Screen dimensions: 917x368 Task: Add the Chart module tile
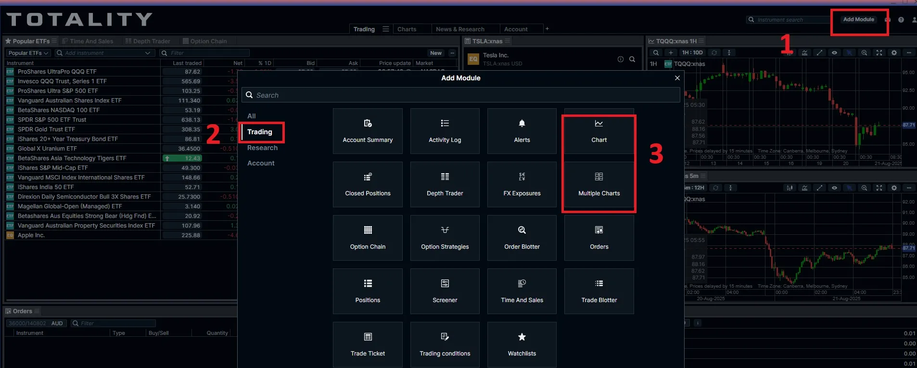click(599, 131)
